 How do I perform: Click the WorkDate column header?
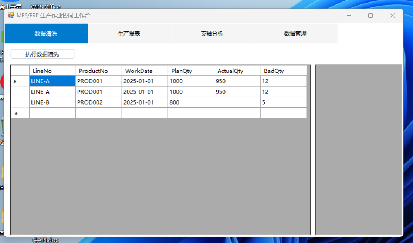[145, 71]
